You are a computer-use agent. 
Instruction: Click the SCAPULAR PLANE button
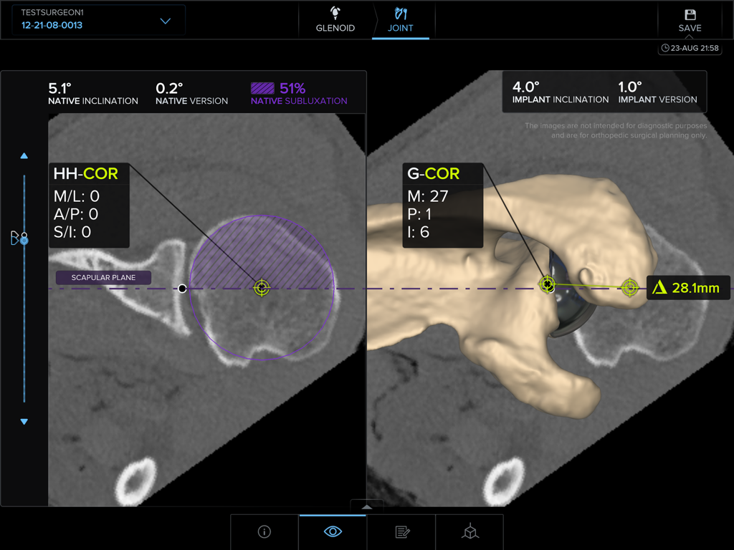(x=103, y=277)
